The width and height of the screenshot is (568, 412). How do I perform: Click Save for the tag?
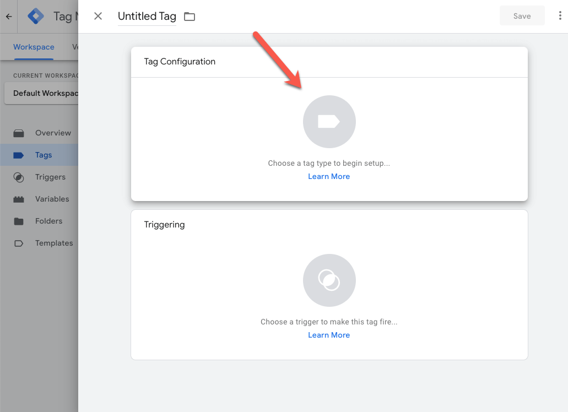[x=521, y=15]
